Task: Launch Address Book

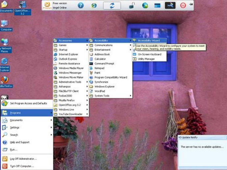Action: [x=111, y=54]
